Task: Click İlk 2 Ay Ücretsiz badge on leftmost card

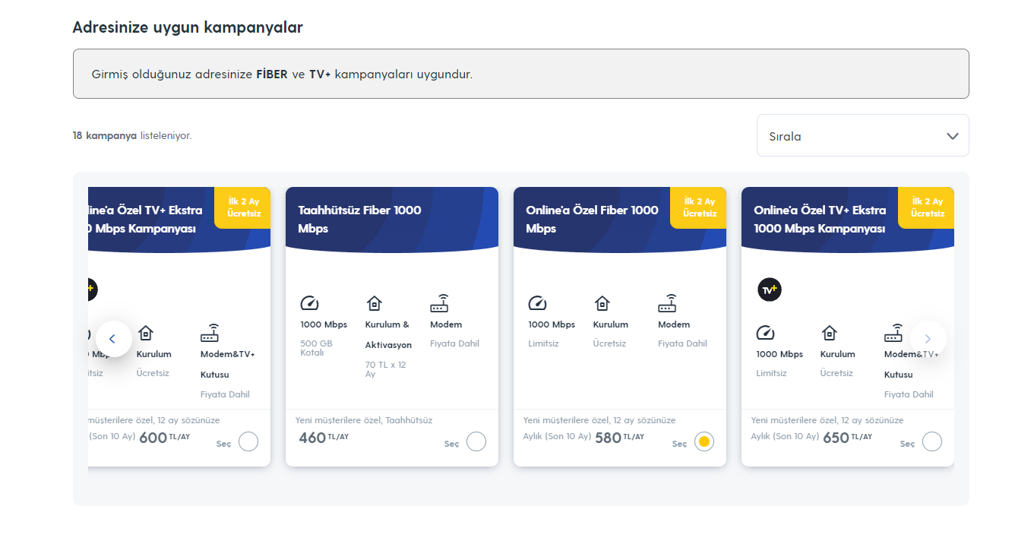Action: pos(243,207)
